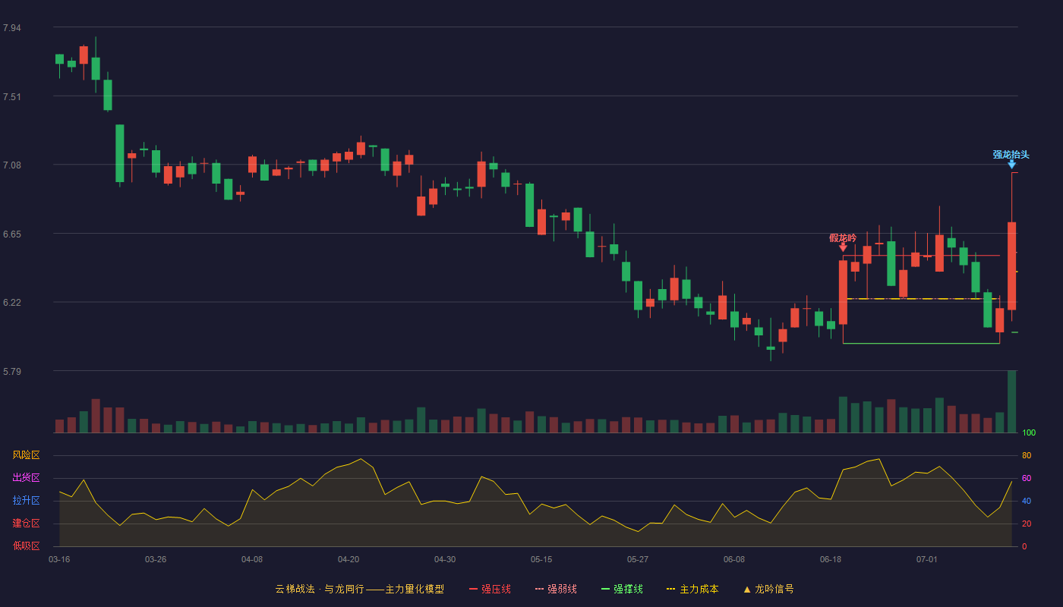
Task: Toggle the 龙吟信号 legend entry
Action: point(768,589)
